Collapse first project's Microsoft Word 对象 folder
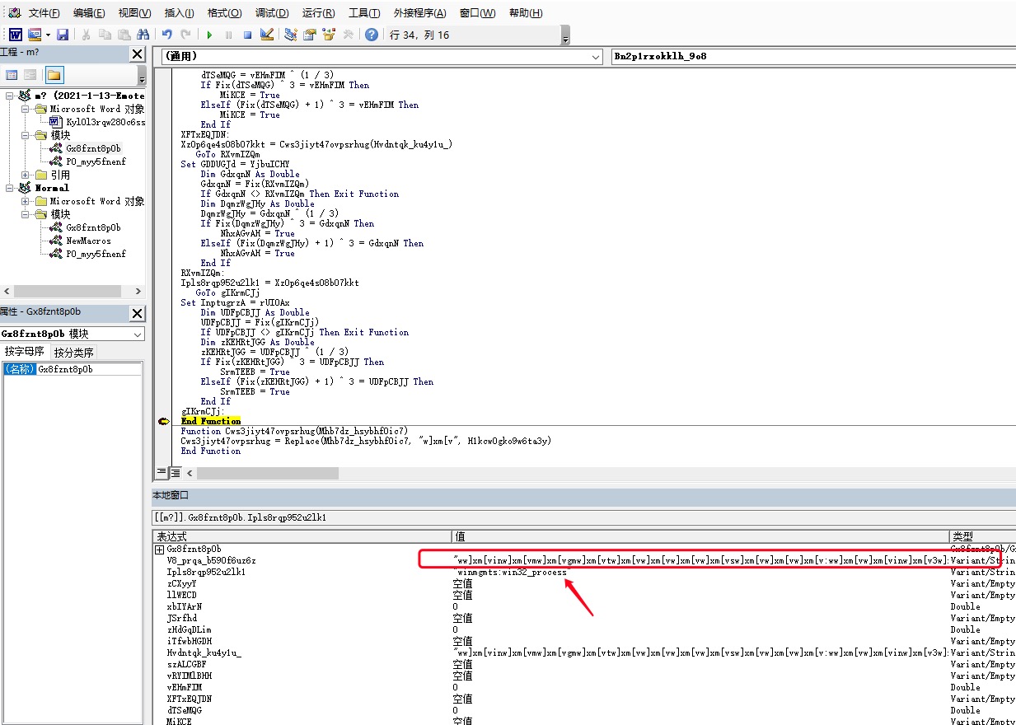 coord(24,109)
